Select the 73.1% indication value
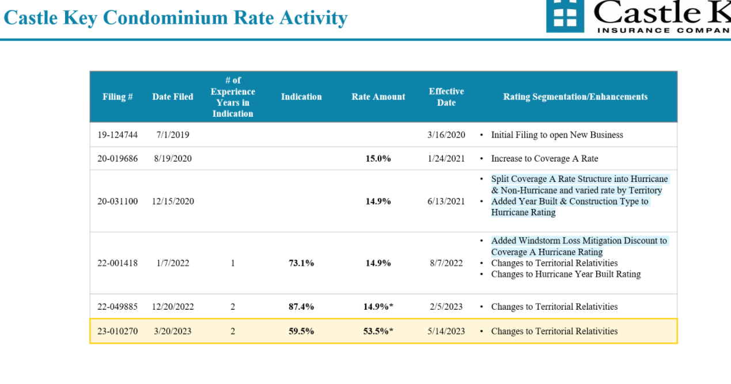The height and width of the screenshot is (384, 731). coord(301,263)
